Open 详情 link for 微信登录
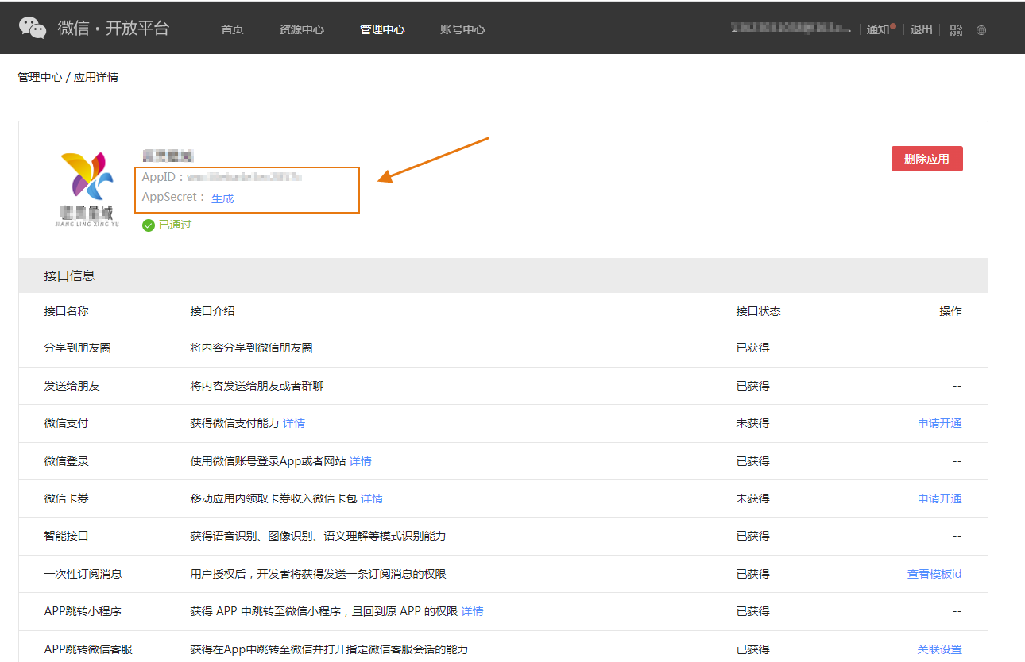This screenshot has height=662, width=1025. click(x=360, y=461)
